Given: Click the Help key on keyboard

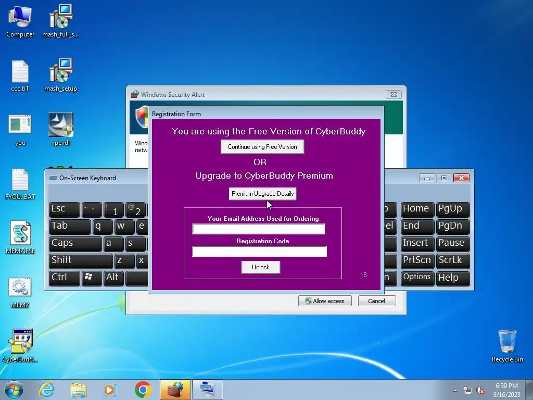Looking at the screenshot, I should coord(453,278).
